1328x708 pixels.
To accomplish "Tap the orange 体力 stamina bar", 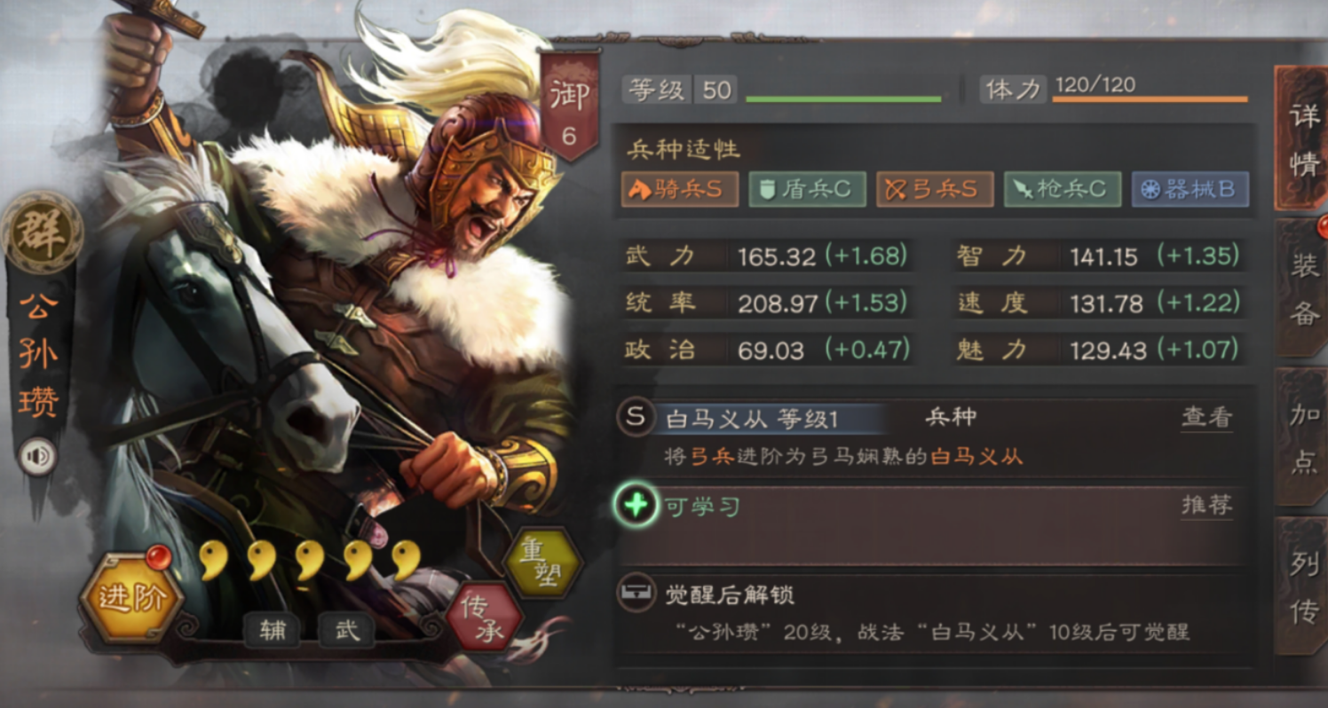I will point(1150,98).
